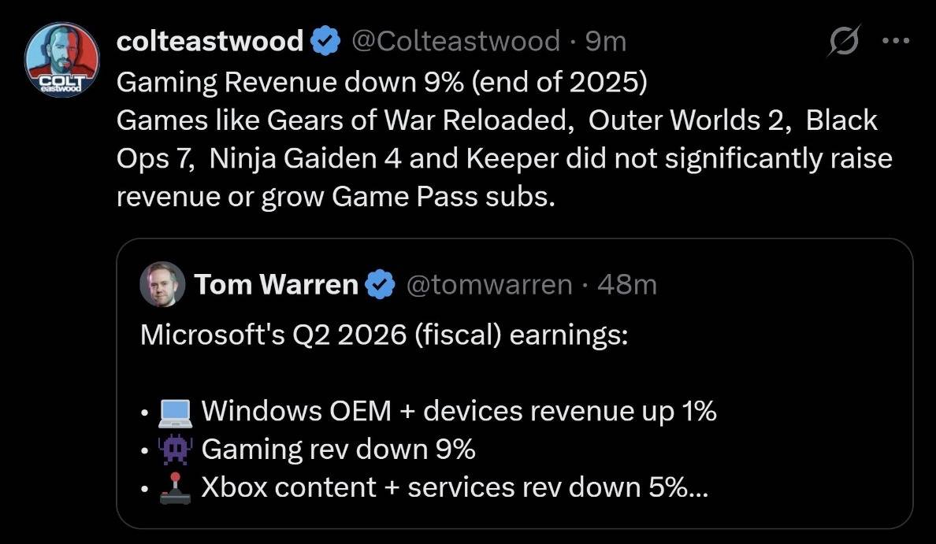Click the laptop emoji icon
The width and height of the screenshot is (936, 544).
(176, 412)
